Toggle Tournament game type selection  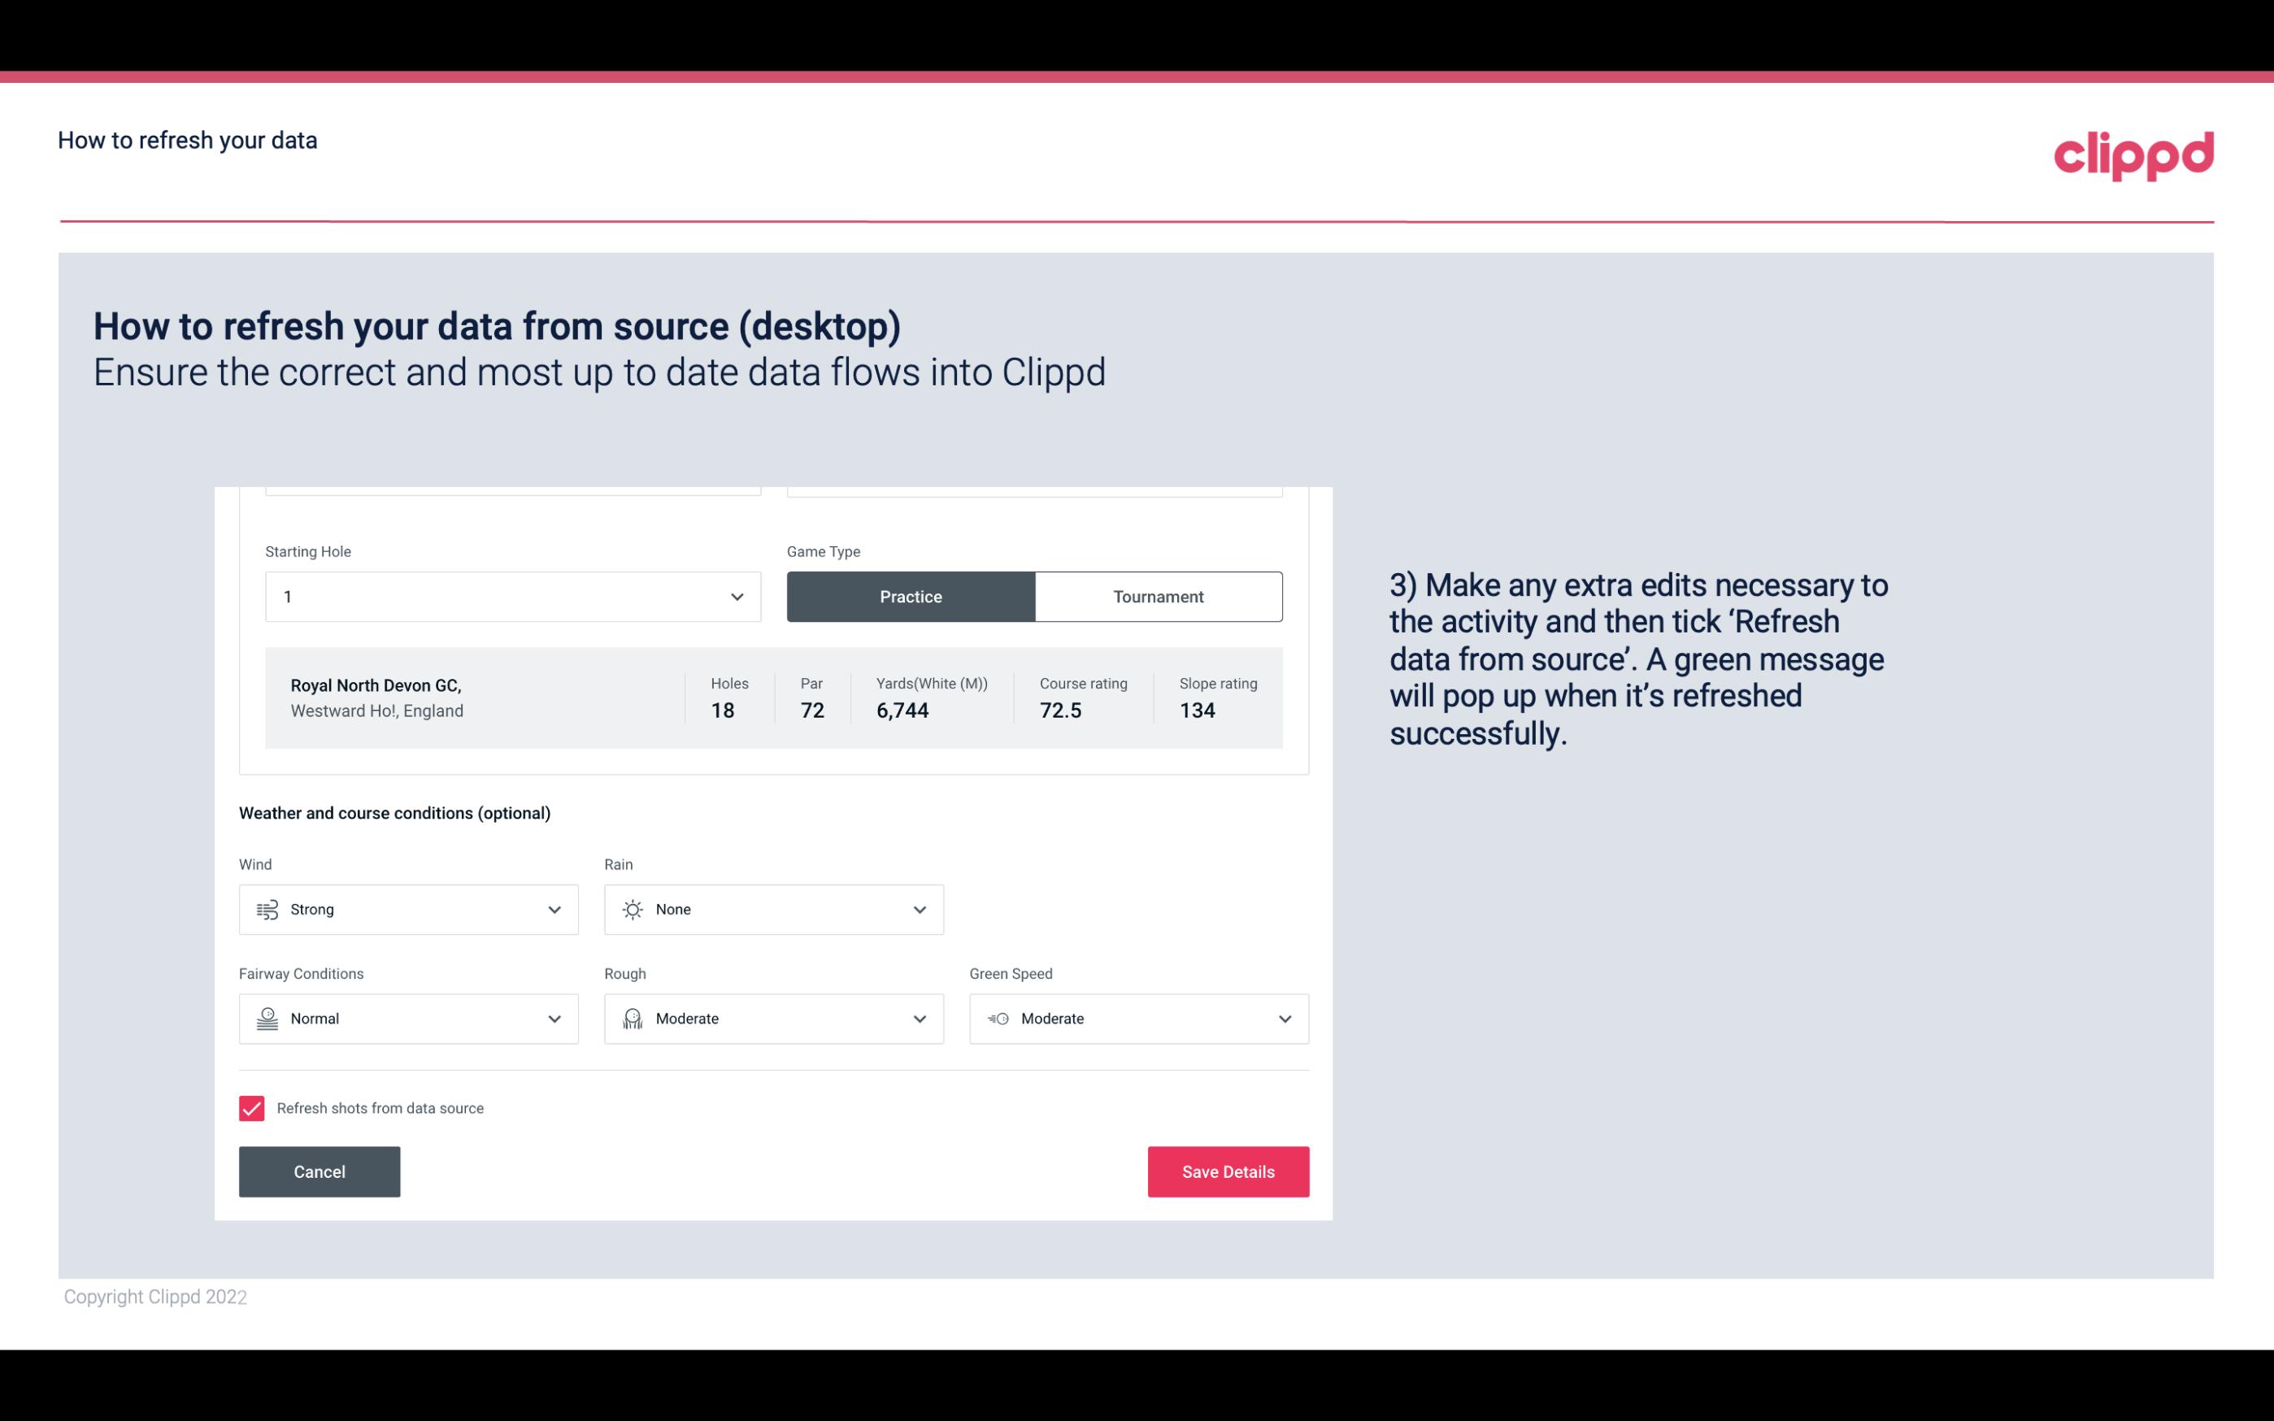(1158, 596)
